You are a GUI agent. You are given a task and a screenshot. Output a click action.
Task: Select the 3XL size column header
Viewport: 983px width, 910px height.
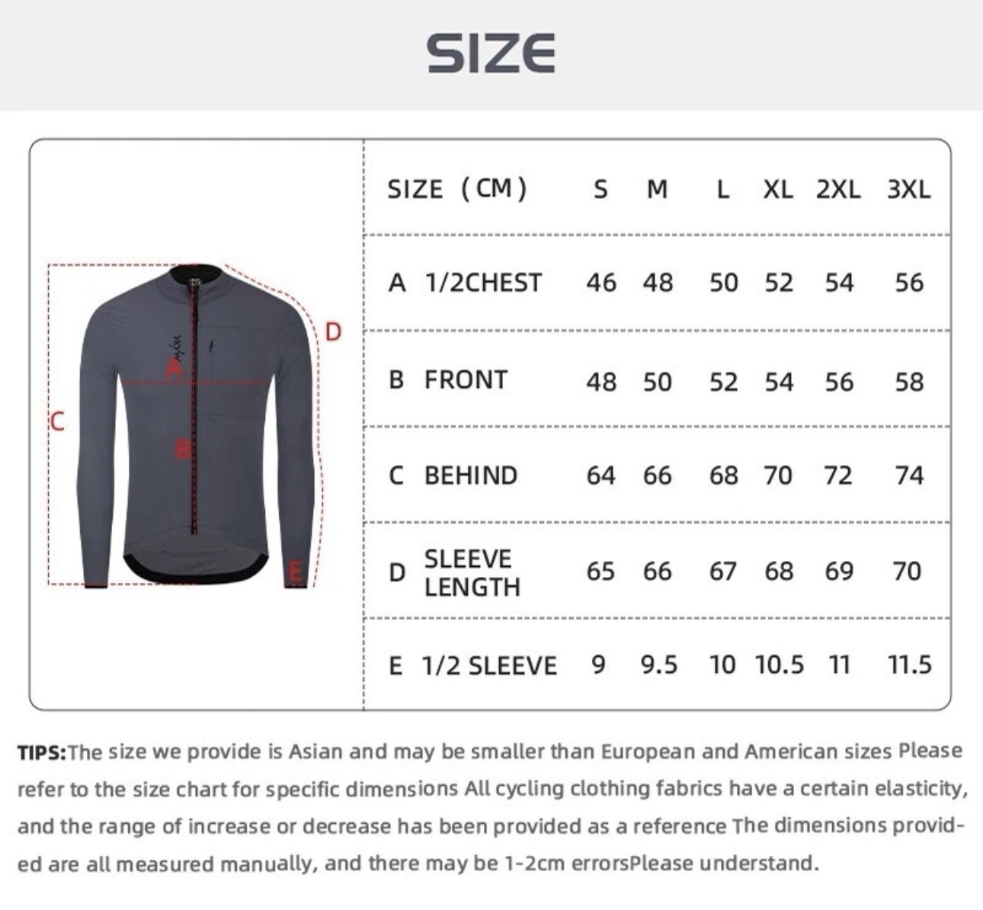(908, 189)
